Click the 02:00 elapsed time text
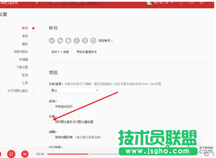 40,154
